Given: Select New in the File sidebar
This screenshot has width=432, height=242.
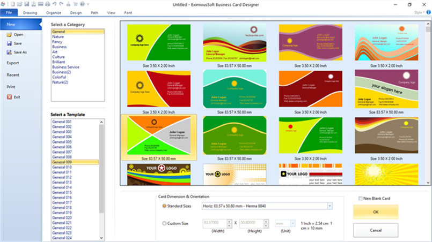Looking at the screenshot, I should point(21,24).
